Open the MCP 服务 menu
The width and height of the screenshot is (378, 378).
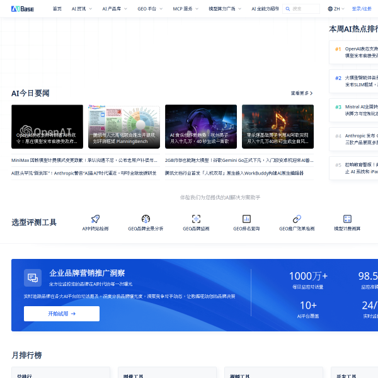(183, 9)
